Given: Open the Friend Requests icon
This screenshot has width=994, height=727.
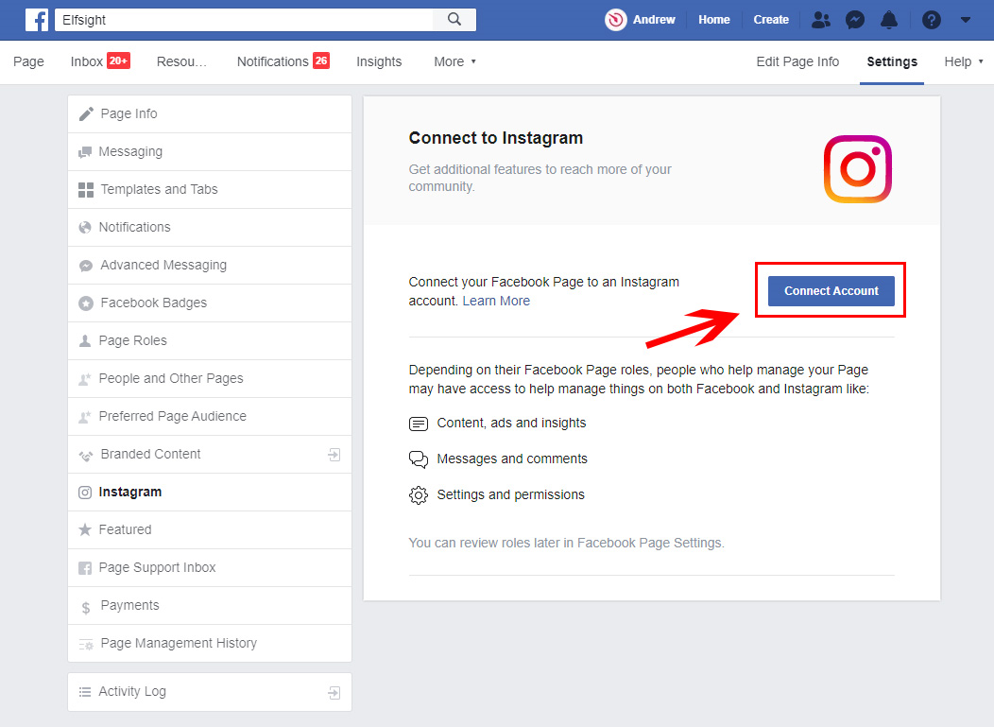Looking at the screenshot, I should (x=821, y=20).
